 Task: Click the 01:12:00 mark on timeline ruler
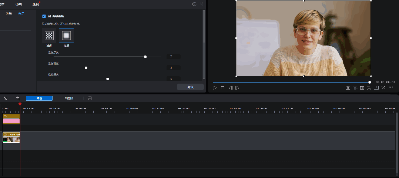tap(158, 108)
